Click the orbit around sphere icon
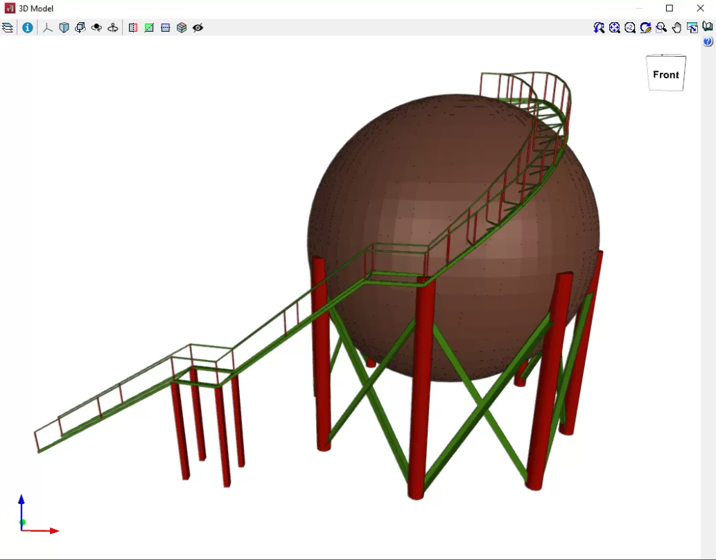 click(x=97, y=28)
